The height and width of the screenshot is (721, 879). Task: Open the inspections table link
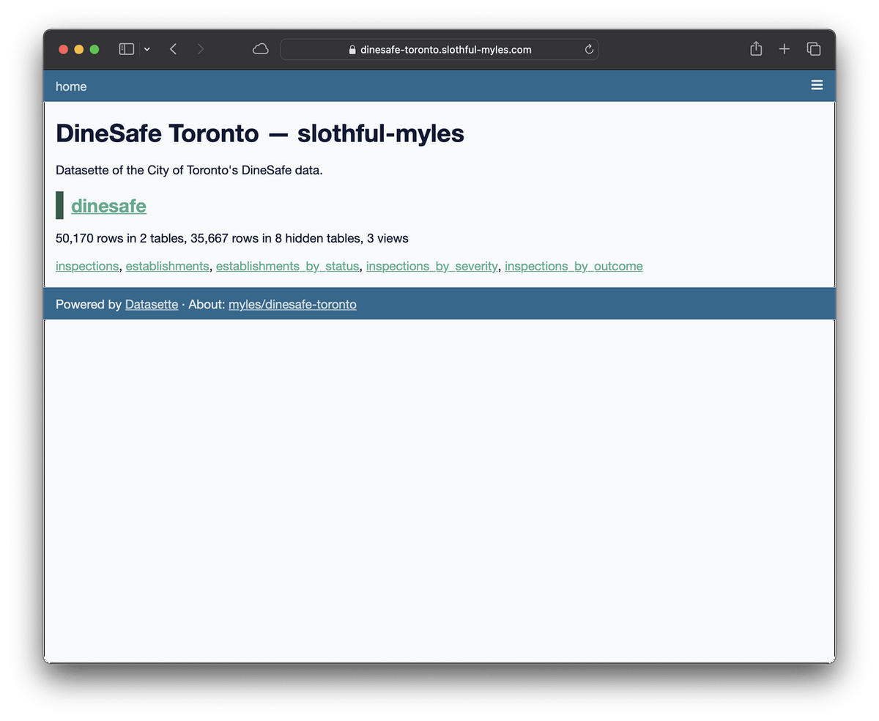tap(87, 266)
